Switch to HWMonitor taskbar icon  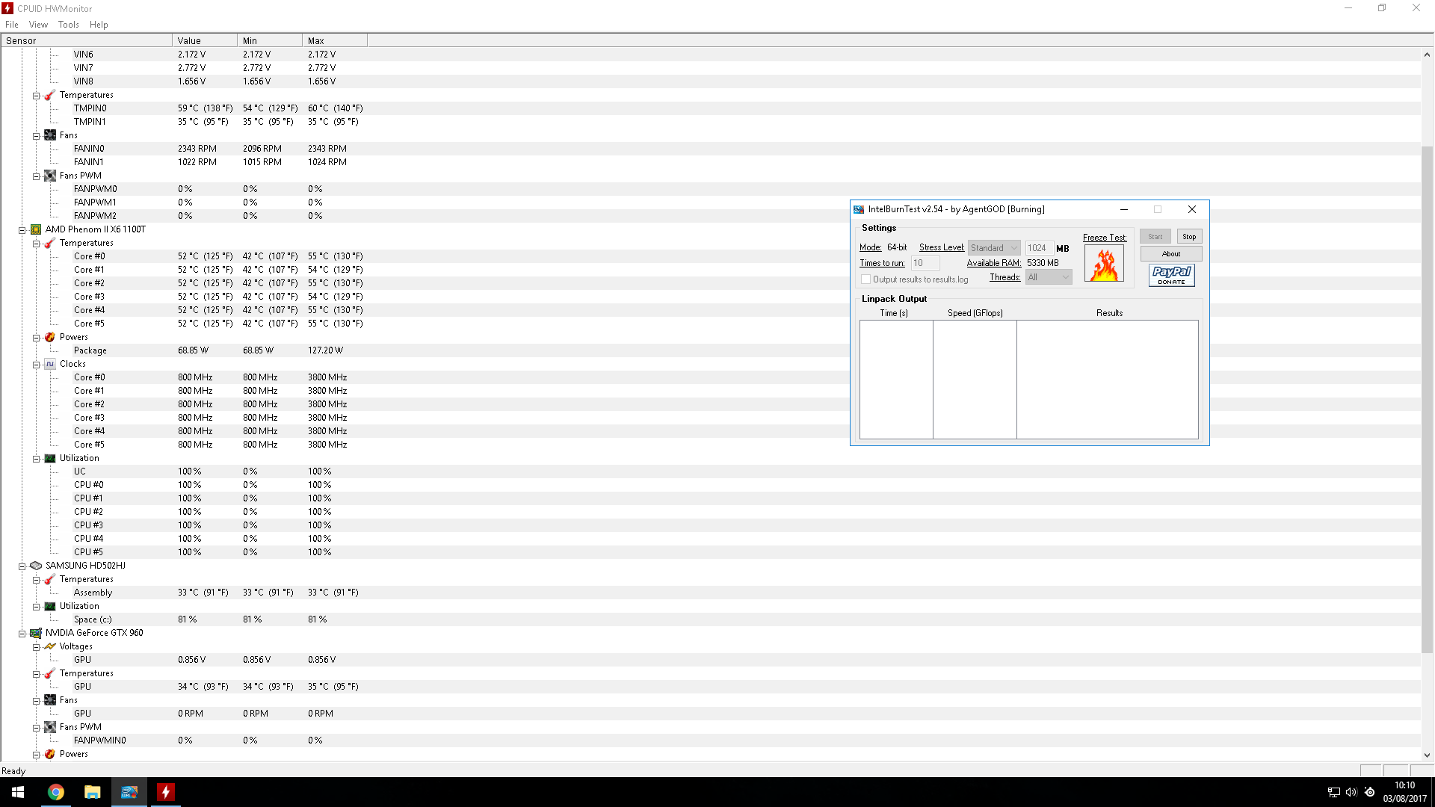[x=165, y=792]
